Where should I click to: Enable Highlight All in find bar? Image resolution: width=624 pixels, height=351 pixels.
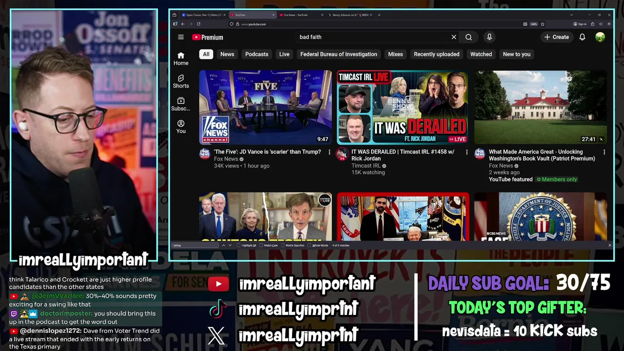point(246,245)
